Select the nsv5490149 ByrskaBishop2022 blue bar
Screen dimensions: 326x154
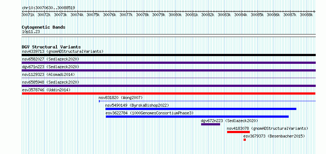pos(201,109)
